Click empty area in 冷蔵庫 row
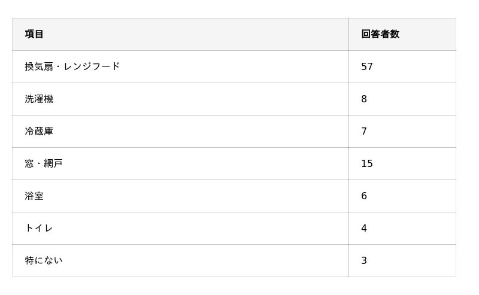 [199, 131]
